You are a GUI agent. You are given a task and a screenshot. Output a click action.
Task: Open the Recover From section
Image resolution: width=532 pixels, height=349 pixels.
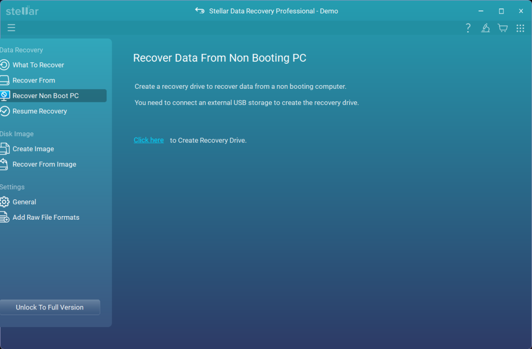point(34,80)
